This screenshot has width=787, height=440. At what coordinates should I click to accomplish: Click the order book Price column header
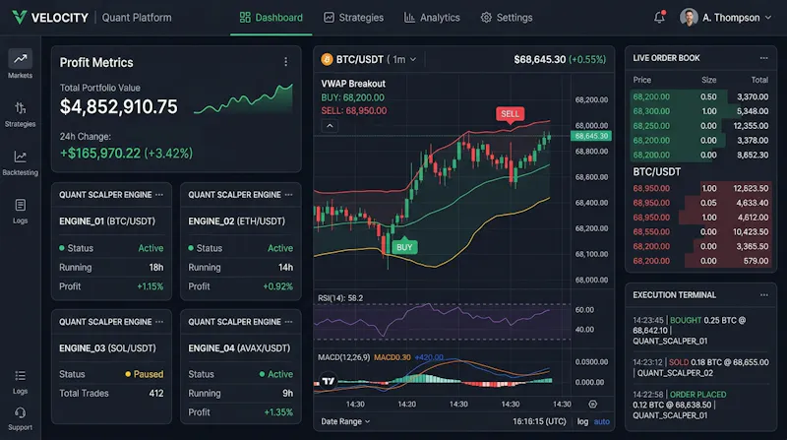[642, 80]
